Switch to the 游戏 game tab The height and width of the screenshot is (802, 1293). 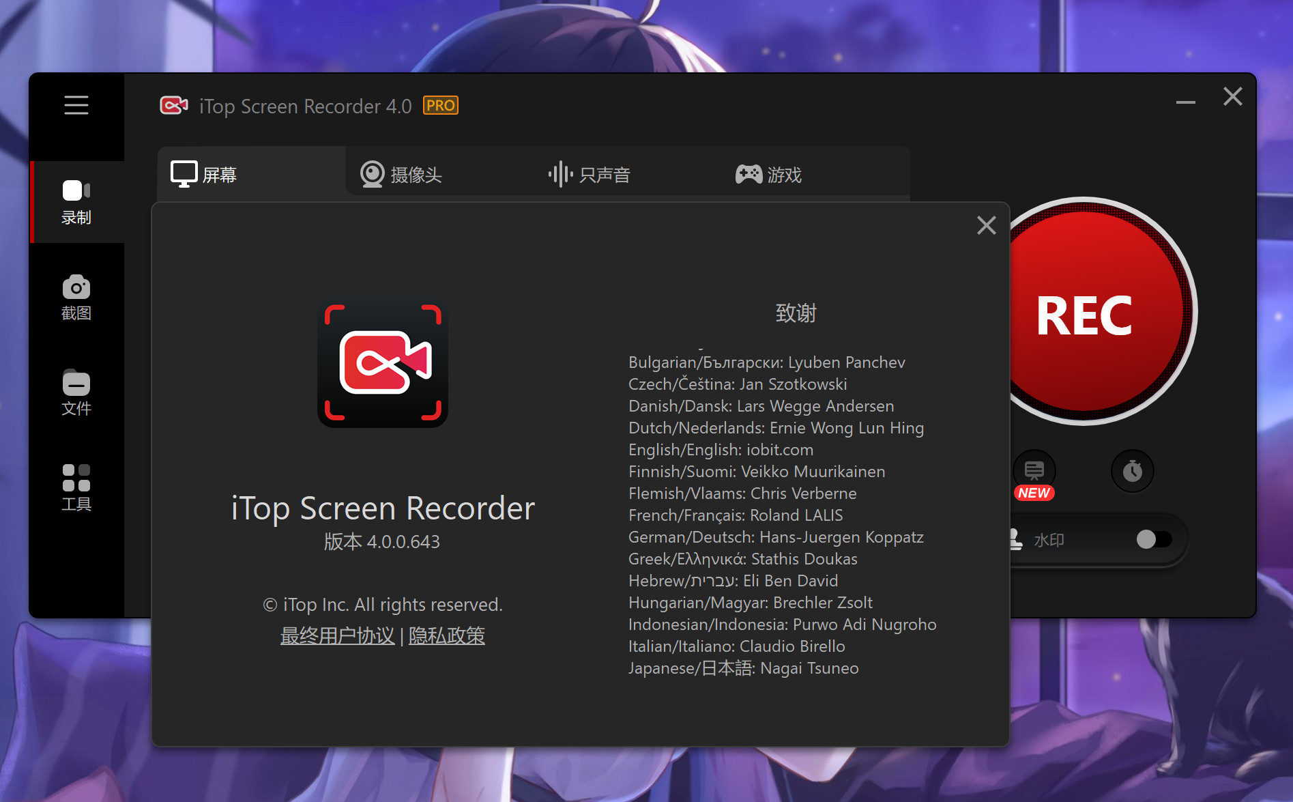768,175
